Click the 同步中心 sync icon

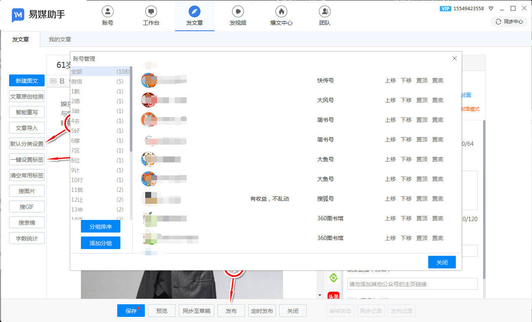pyautogui.click(x=498, y=22)
